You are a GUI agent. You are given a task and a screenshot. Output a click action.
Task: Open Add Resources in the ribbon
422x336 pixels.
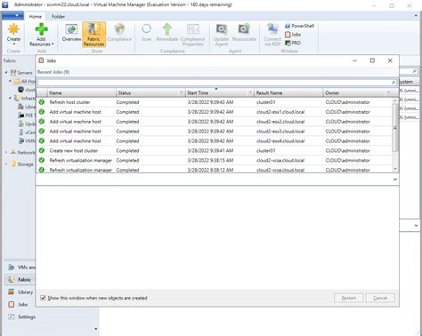click(41, 35)
